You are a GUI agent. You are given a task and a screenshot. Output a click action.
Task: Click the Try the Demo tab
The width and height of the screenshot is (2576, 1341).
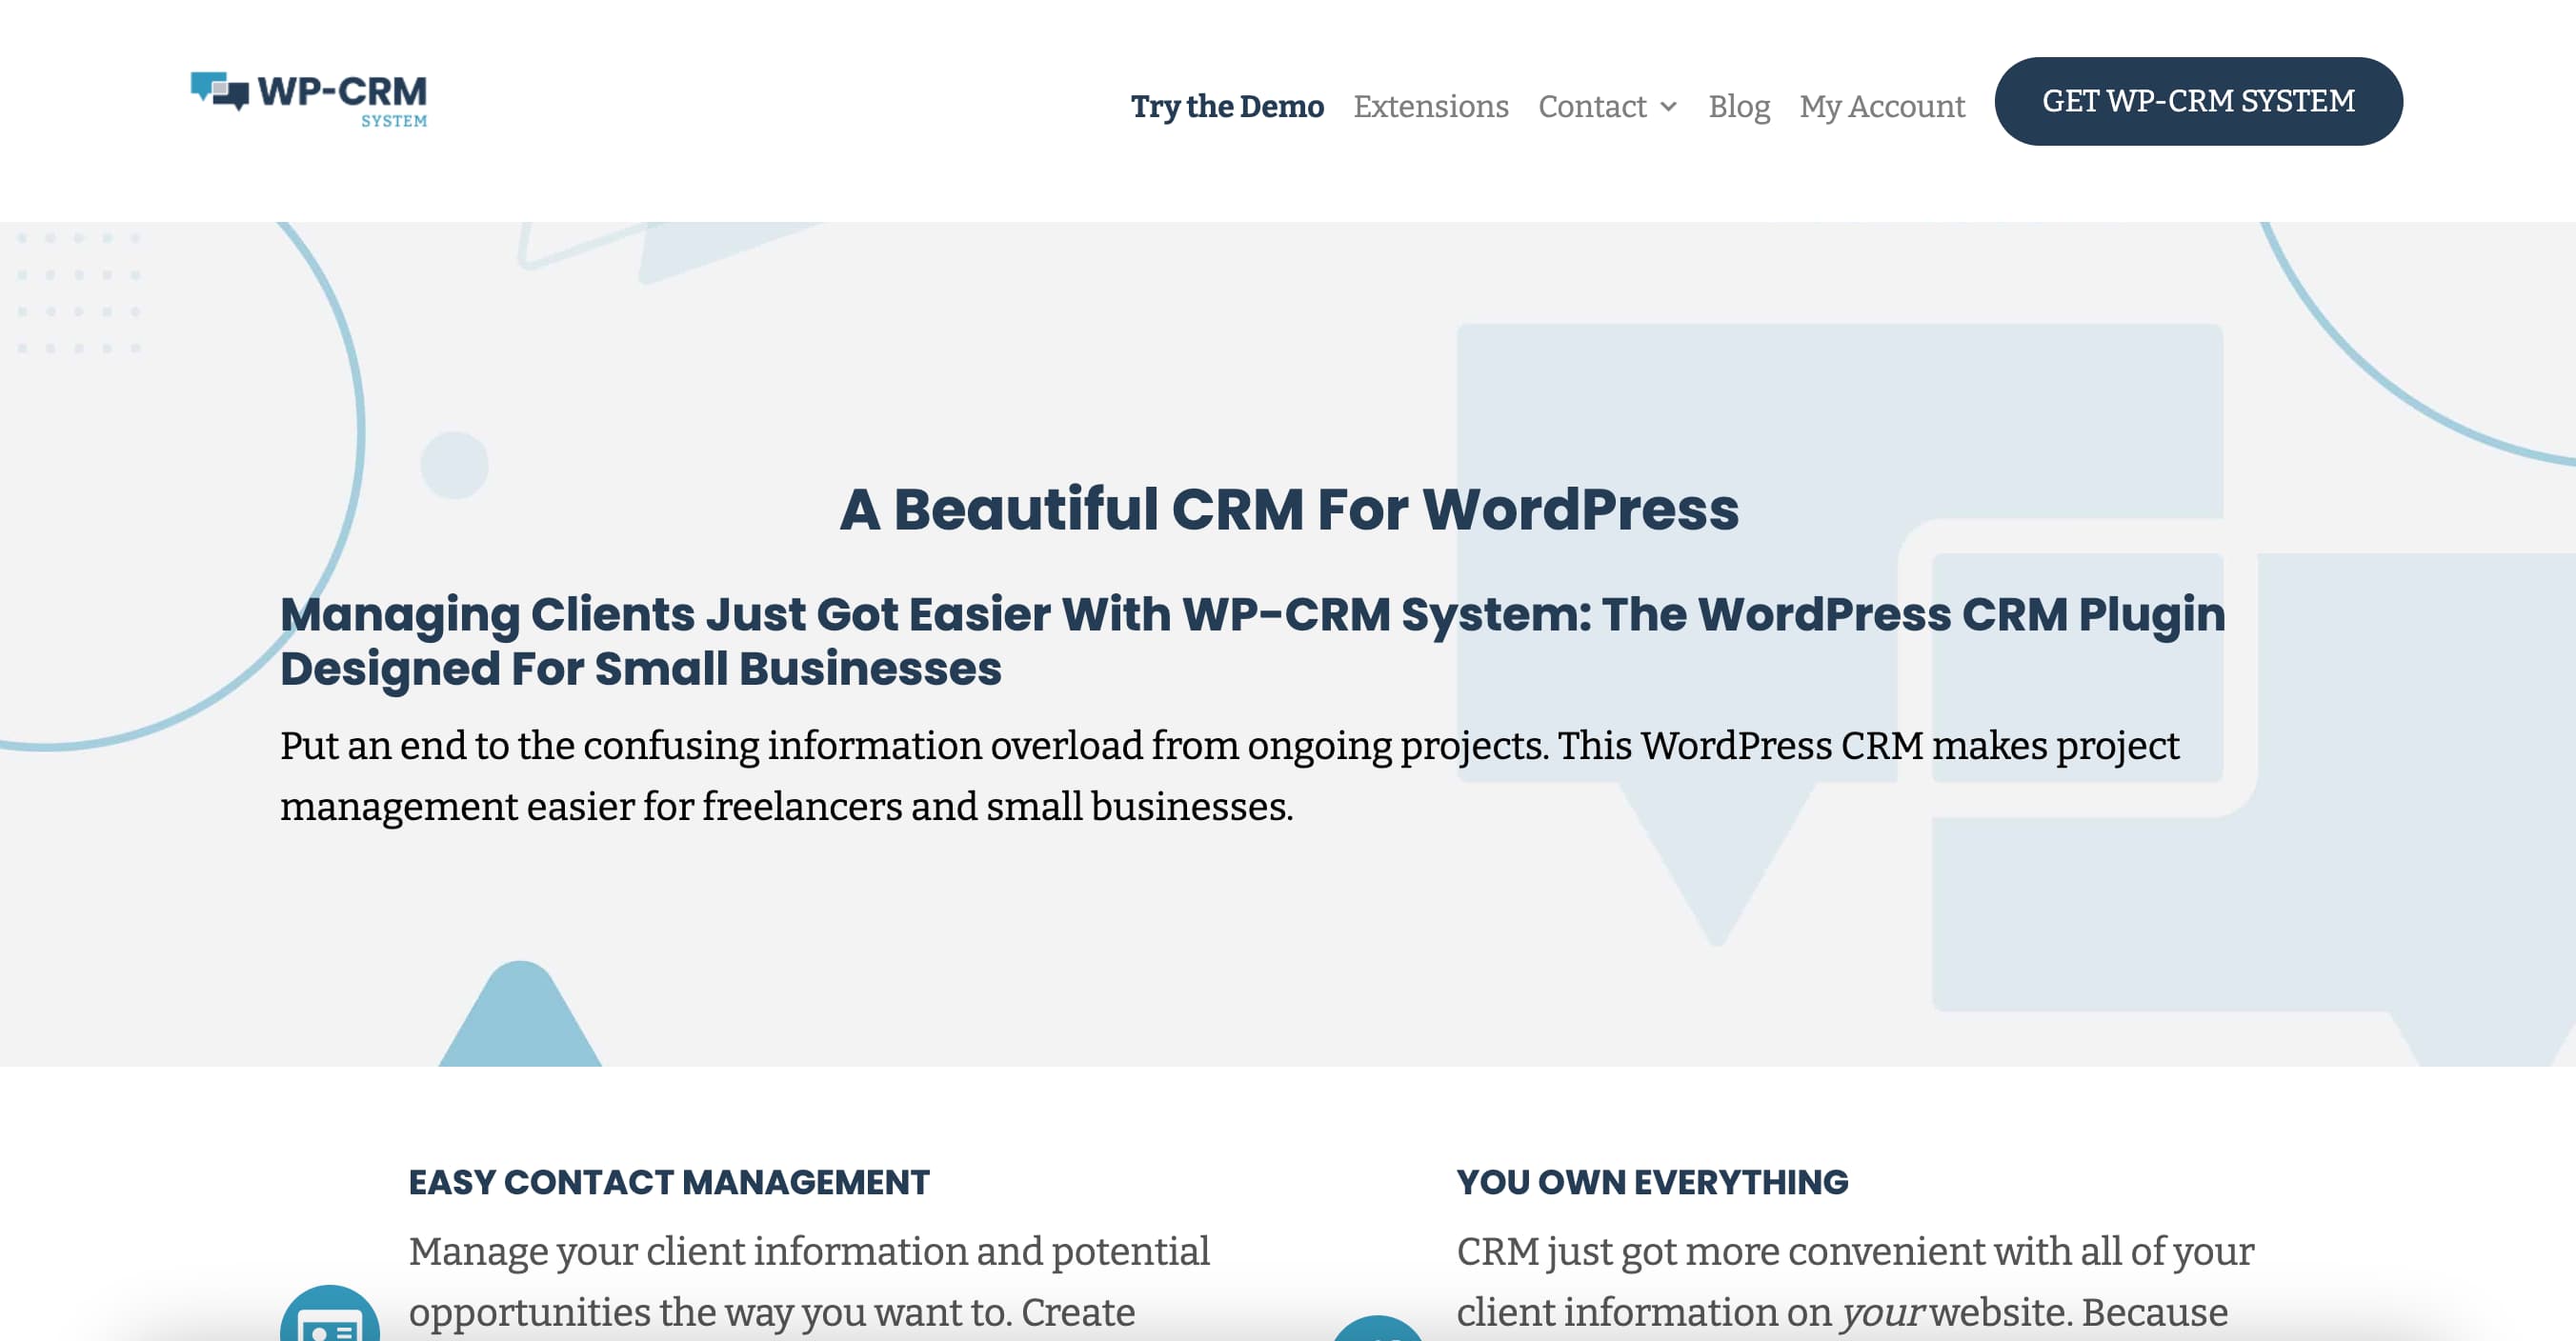(x=1228, y=106)
